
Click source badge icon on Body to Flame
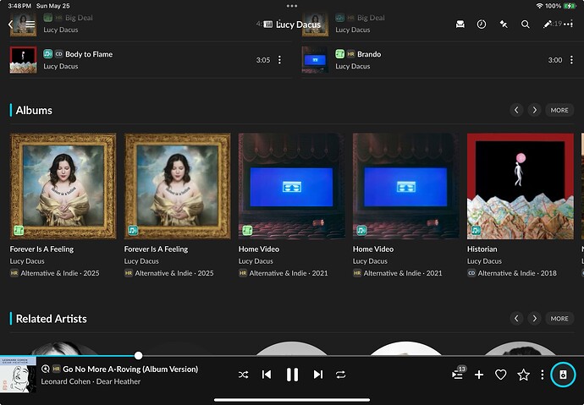[47, 54]
